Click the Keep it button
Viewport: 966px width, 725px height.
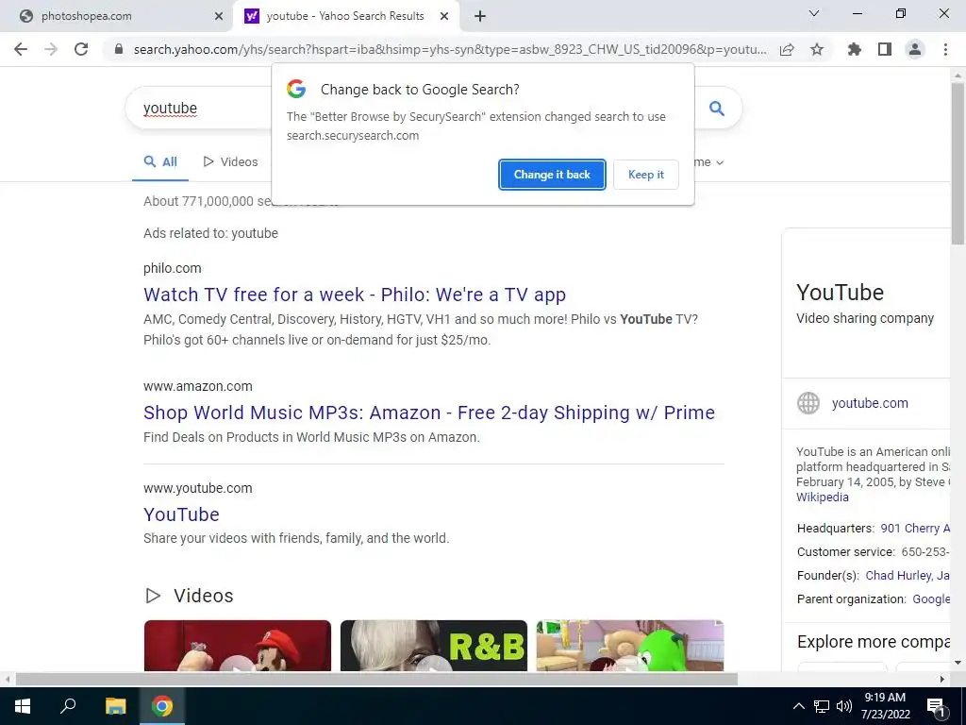(x=646, y=175)
